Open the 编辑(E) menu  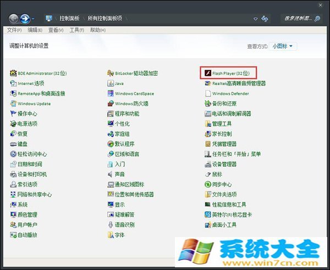[x=35, y=30]
